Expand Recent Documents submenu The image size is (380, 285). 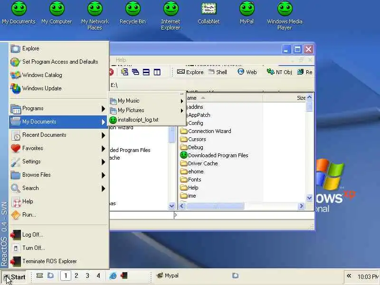59,135
